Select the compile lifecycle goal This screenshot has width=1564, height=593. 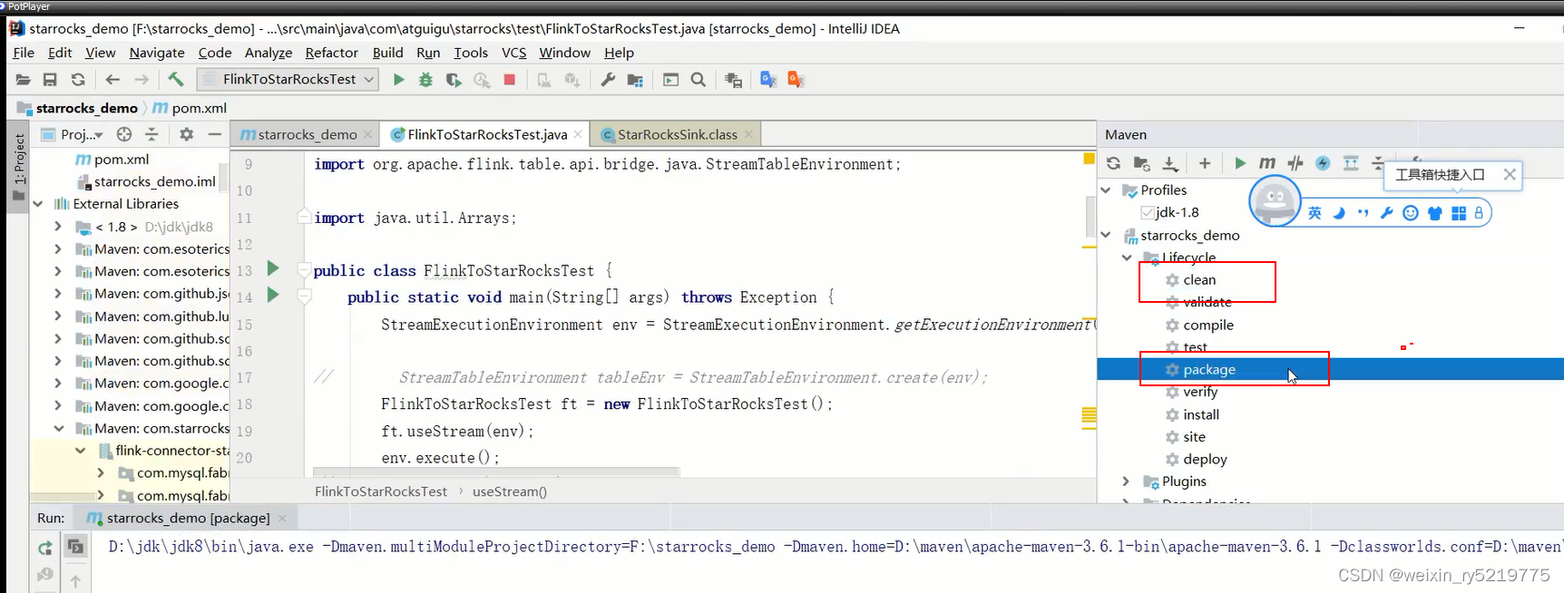(x=1208, y=325)
